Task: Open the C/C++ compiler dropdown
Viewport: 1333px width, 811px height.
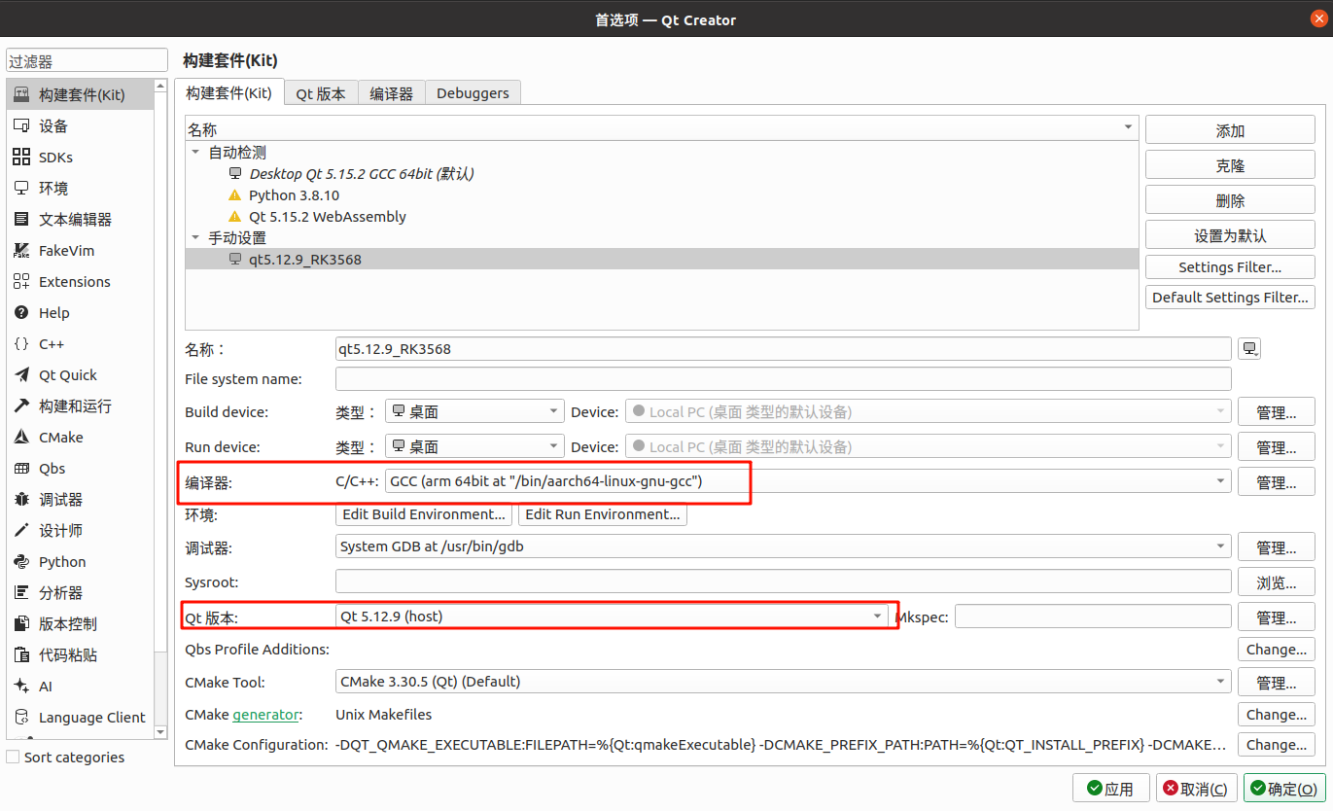Action: coord(808,481)
